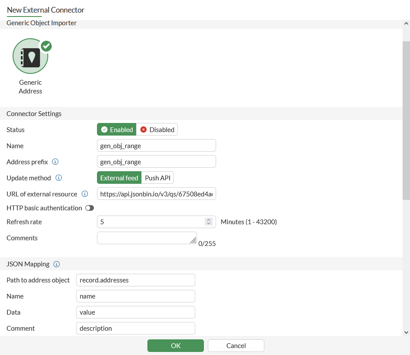
Task: Focus the URL of external resource field
Action: click(x=157, y=194)
